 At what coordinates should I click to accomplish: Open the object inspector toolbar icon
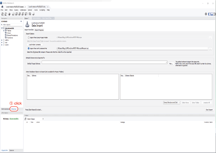click(x=10, y=14)
